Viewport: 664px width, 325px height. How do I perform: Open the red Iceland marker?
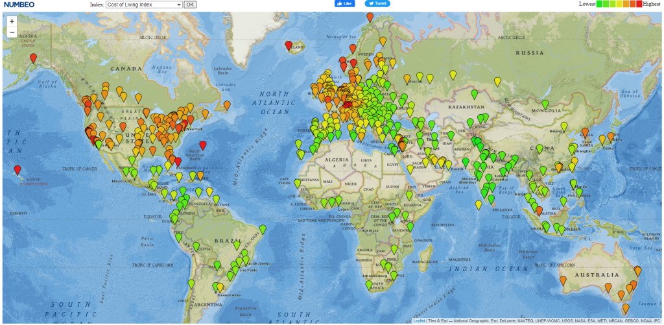click(x=289, y=46)
